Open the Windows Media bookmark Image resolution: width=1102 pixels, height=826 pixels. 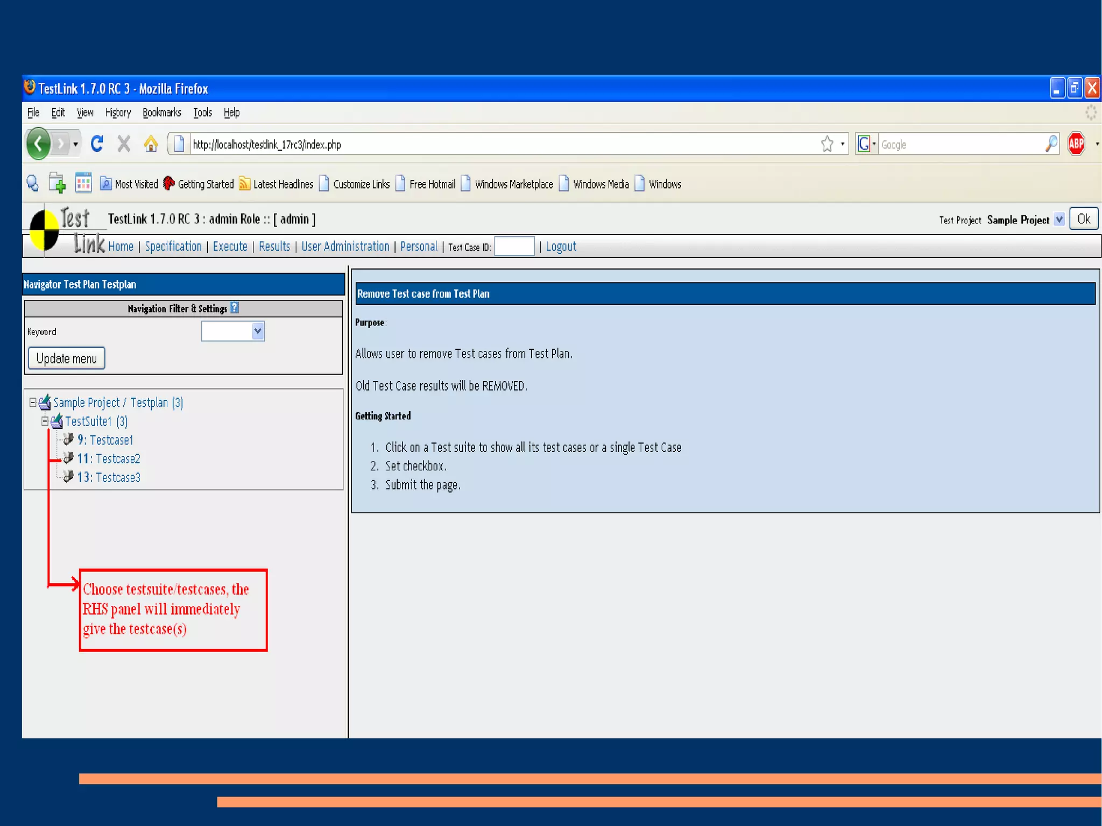click(594, 184)
